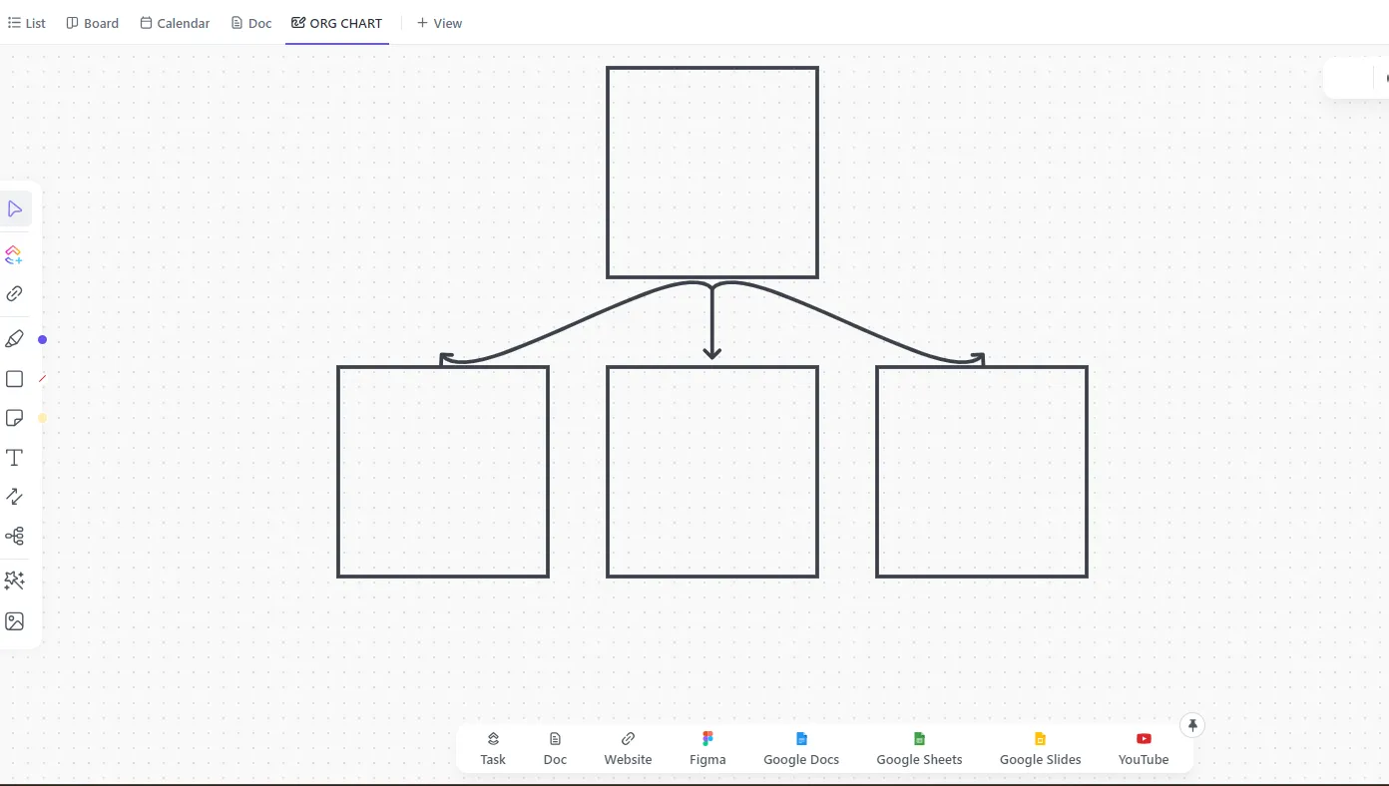The height and width of the screenshot is (786, 1389).
Task: Select the straight arrow to middle square
Action: (x=711, y=324)
